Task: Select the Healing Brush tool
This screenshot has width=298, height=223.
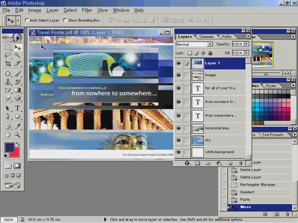Action: pos(7,74)
